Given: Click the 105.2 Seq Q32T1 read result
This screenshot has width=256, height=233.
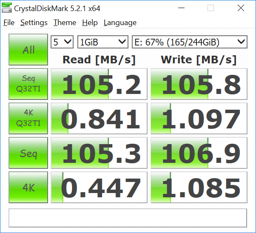Looking at the screenshot, I should click(x=99, y=84).
